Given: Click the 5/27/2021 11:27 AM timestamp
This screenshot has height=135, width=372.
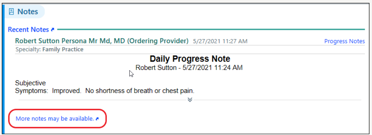Looking at the screenshot, I should tap(220, 41).
